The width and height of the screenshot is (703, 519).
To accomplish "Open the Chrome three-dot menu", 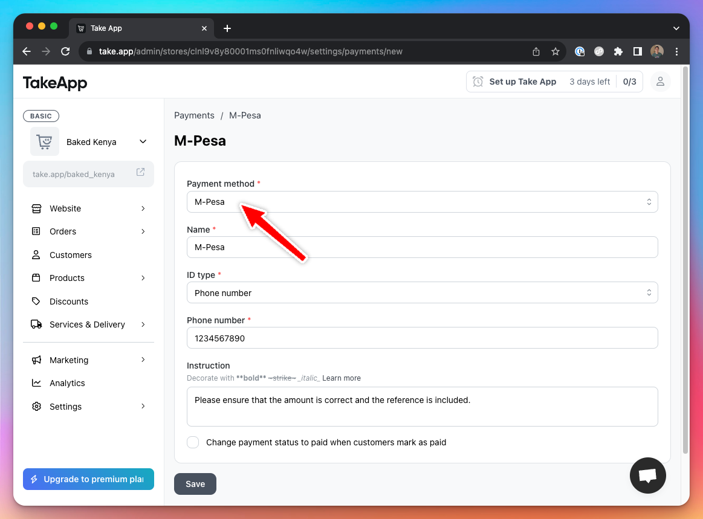I will 676,51.
